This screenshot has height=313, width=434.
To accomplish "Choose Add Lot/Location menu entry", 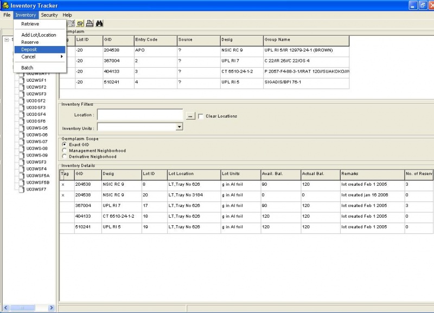I will [x=39, y=35].
